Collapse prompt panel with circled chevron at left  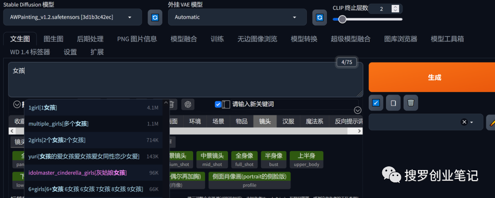17,104
